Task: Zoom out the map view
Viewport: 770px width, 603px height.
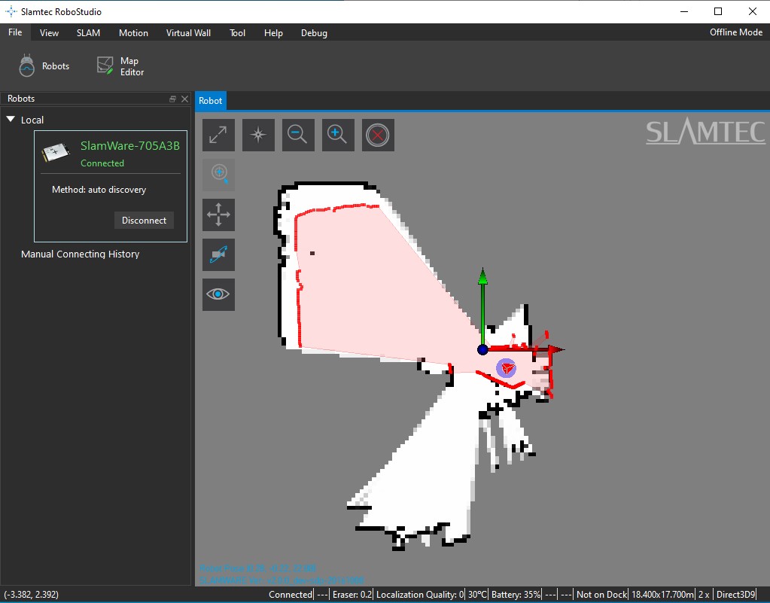Action: 298,135
